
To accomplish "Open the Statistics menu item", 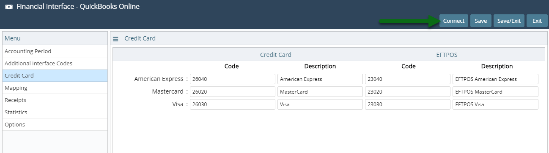I will click(55, 112).
